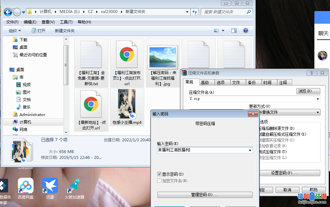Open the 更新方式 dropdown list
Viewport: 330px width, 207px height.
coord(318,112)
